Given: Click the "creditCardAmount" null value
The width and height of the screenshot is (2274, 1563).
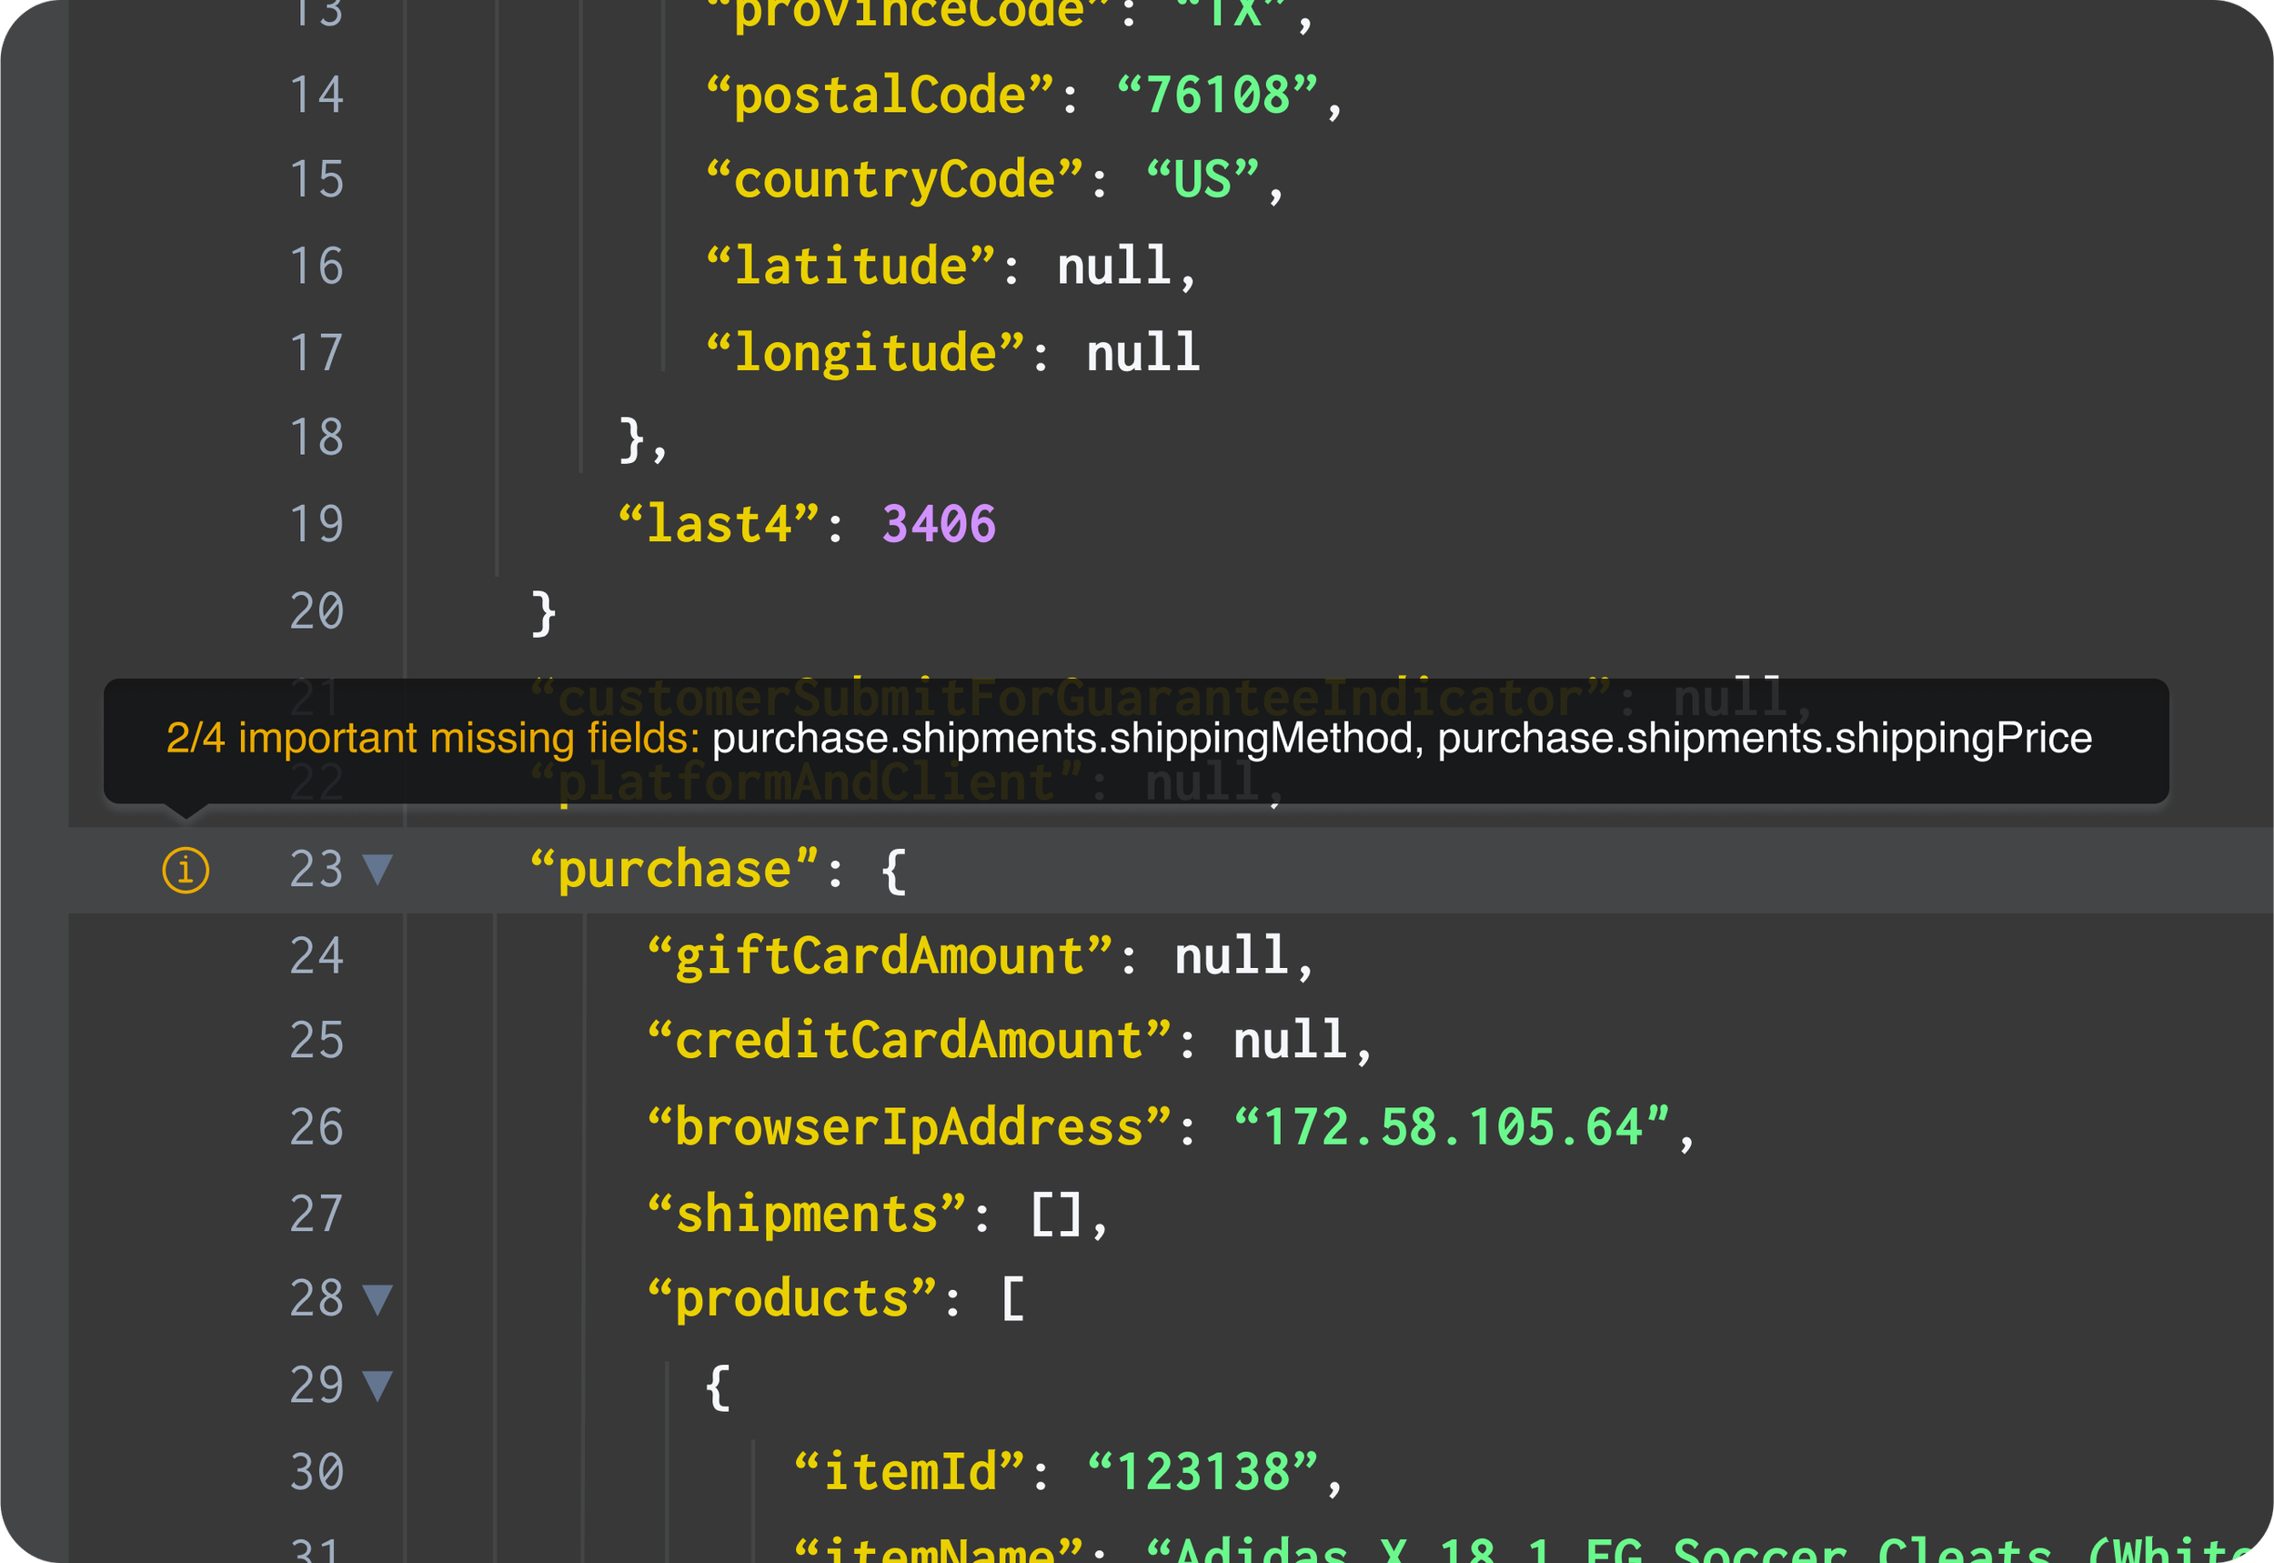Looking at the screenshot, I should 1288,1040.
